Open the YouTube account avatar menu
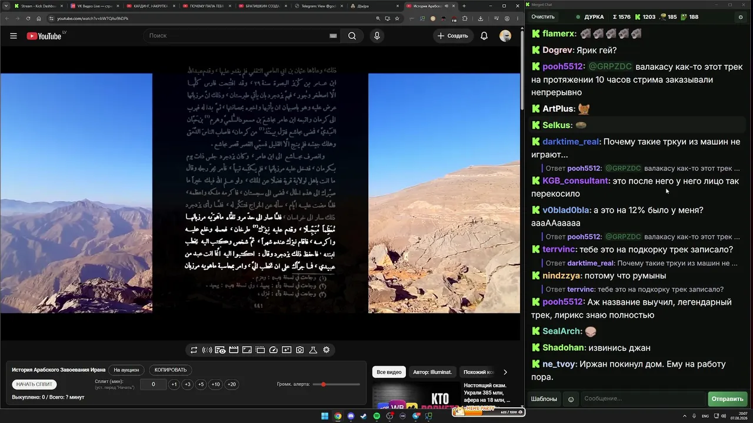753x423 pixels. (x=505, y=36)
